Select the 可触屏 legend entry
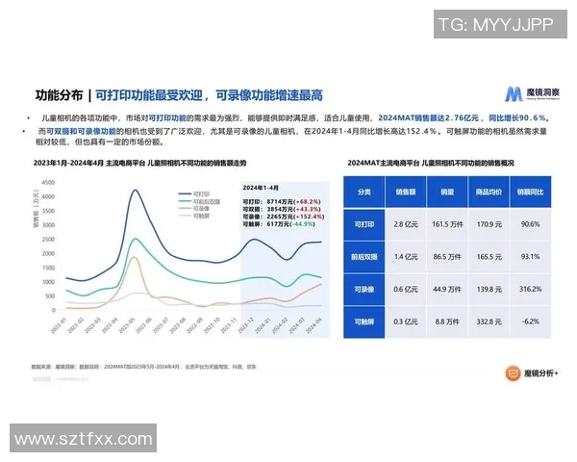The height and width of the screenshot is (462, 577). (x=194, y=216)
